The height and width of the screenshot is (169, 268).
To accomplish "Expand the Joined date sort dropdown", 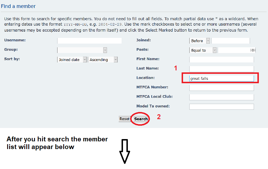I will (72, 60).
